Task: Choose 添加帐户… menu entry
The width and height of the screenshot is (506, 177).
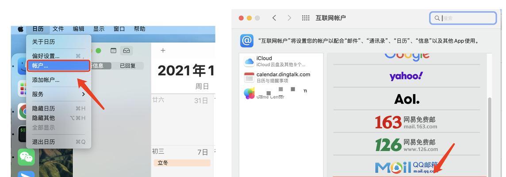Action: point(58,80)
